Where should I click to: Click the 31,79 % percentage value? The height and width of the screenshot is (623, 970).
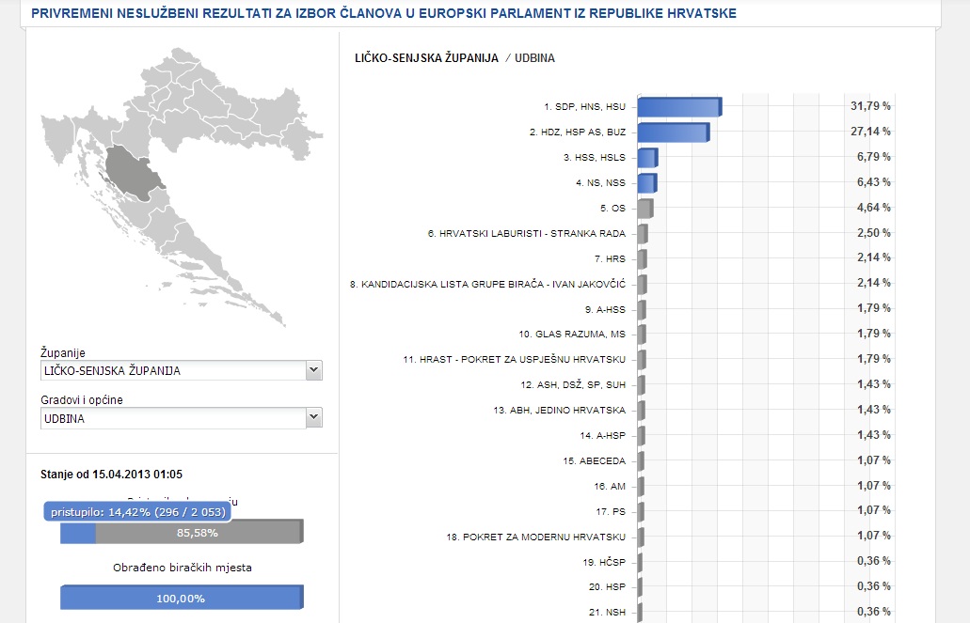click(870, 106)
